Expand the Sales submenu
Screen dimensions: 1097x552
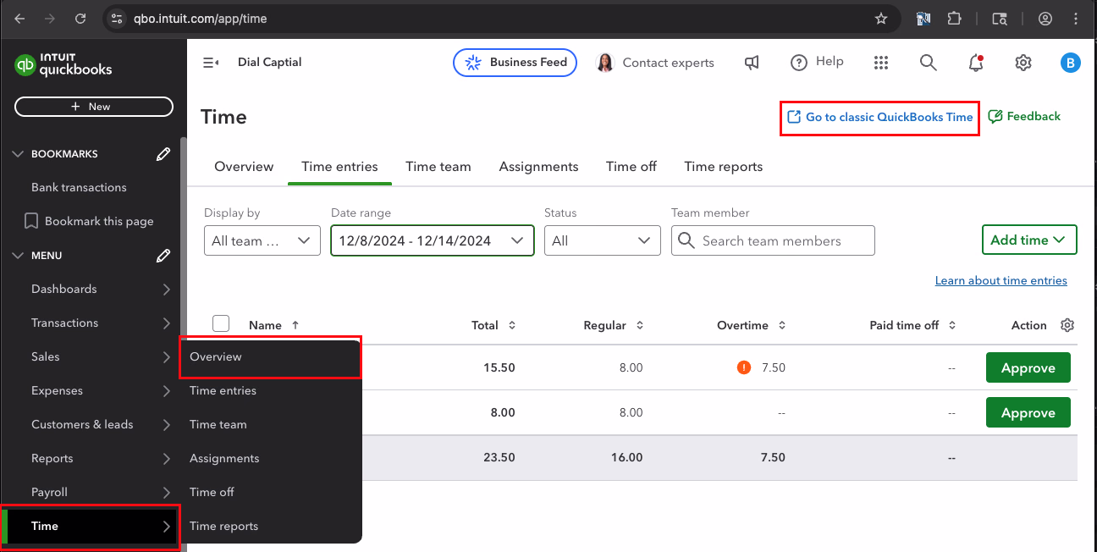pyautogui.click(x=167, y=357)
